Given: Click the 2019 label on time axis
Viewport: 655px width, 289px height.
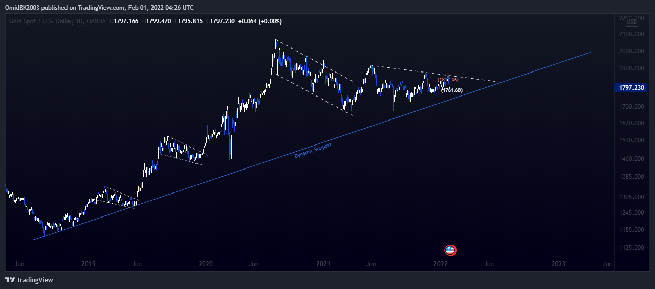Looking at the screenshot, I should pos(89,264).
